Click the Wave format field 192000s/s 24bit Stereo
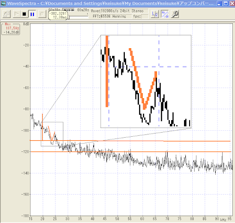This screenshot has width=235, height=223. point(124,11)
